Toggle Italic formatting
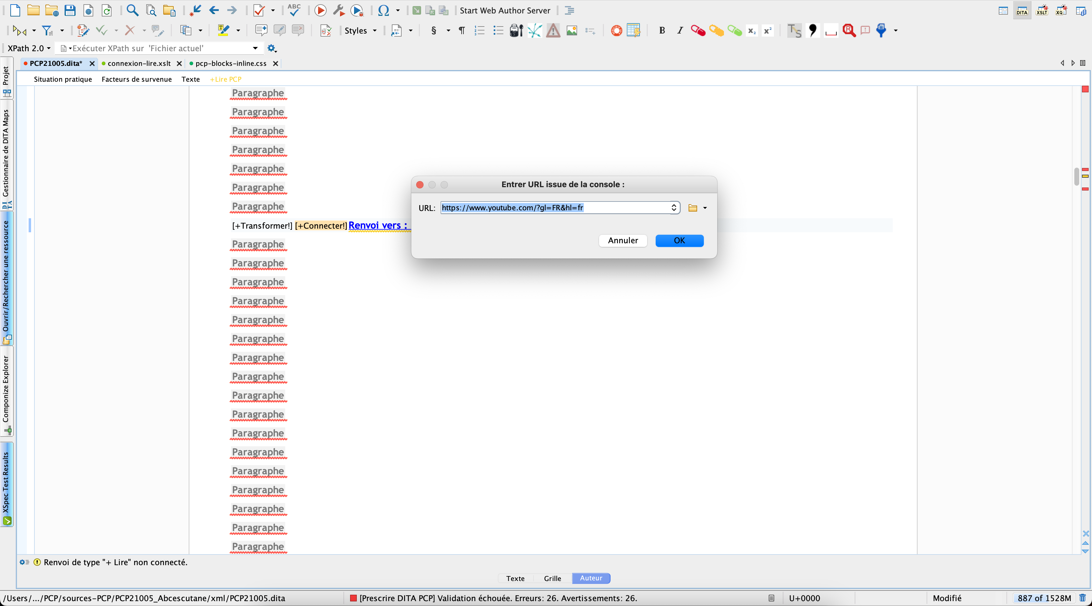The height and width of the screenshot is (606, 1092). [x=680, y=30]
